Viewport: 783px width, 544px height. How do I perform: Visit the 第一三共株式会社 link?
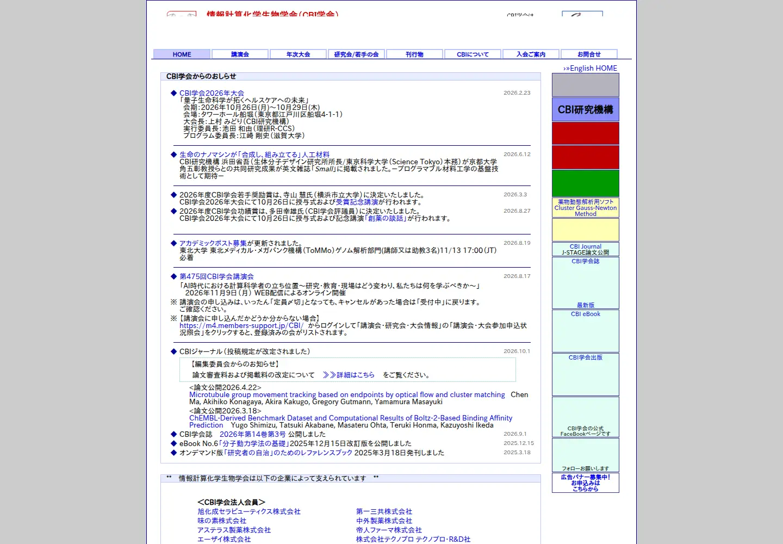pyautogui.click(x=384, y=511)
